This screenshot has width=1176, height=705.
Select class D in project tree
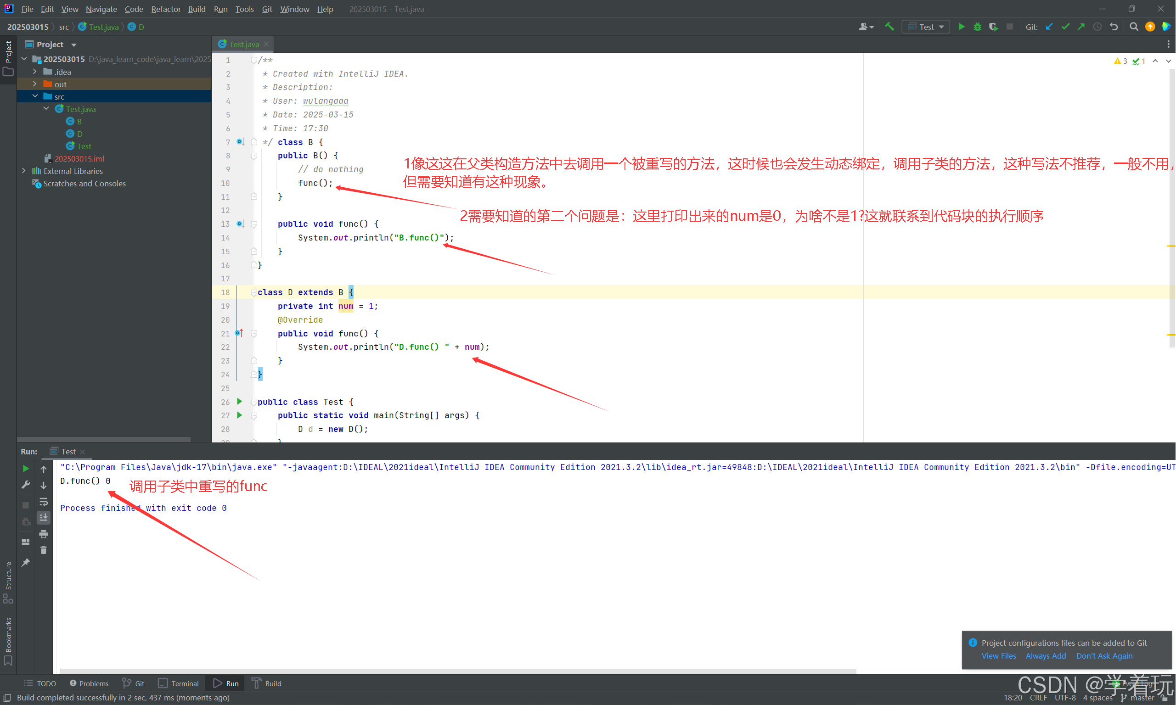tap(79, 134)
